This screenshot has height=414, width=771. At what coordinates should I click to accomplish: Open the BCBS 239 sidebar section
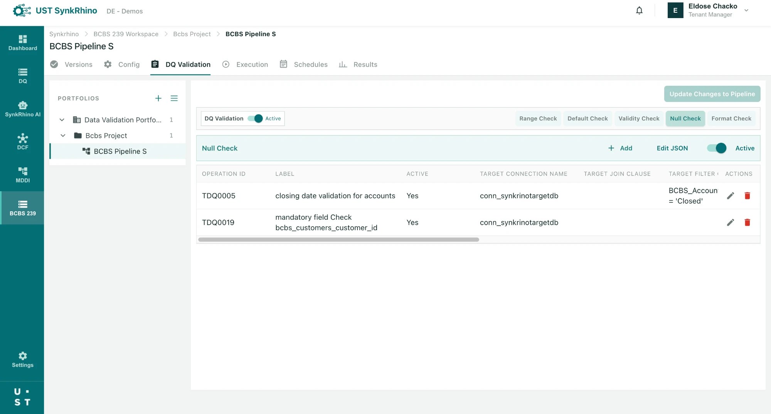(x=22, y=208)
